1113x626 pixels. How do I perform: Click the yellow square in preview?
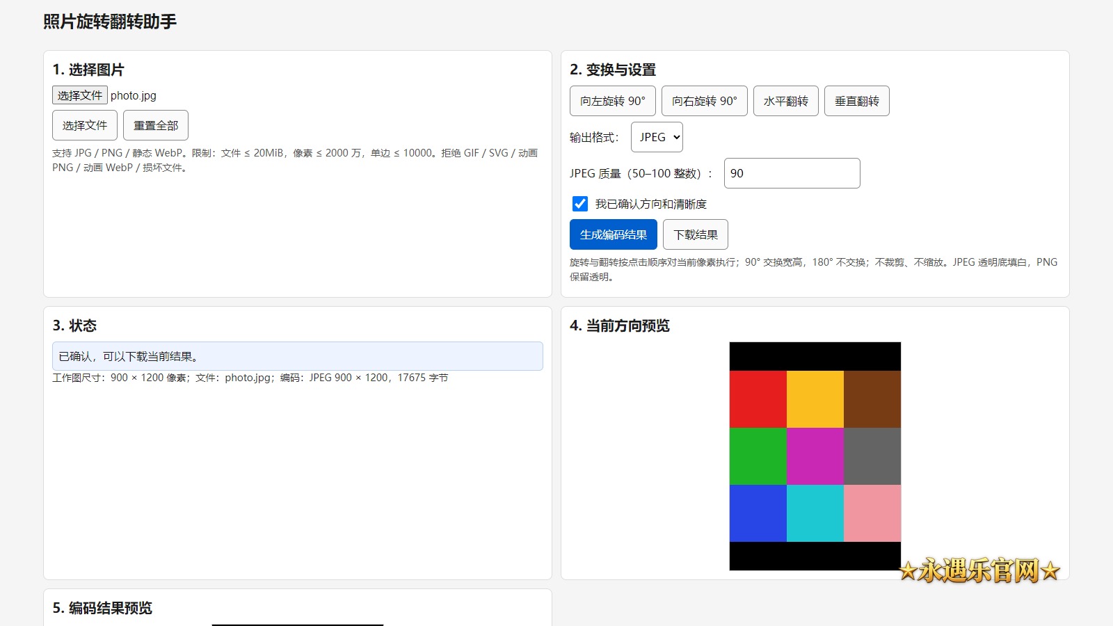pos(815,399)
